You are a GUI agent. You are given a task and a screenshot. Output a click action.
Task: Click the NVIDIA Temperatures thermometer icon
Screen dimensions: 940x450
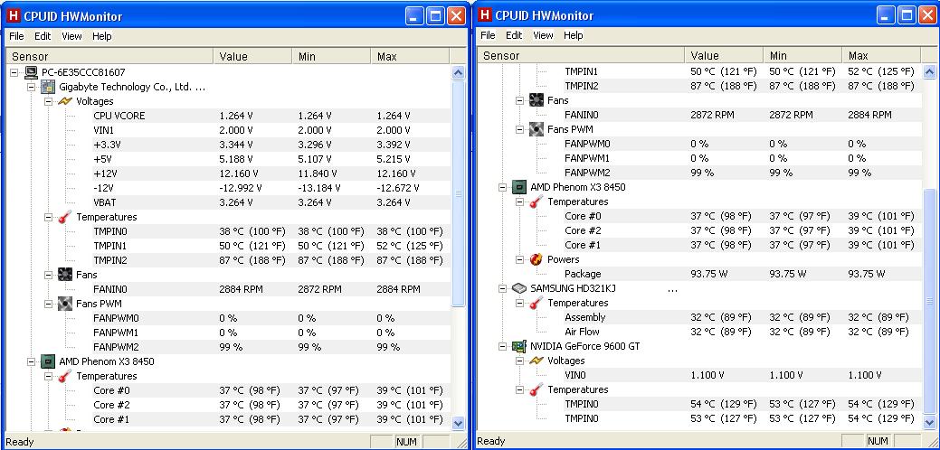click(x=536, y=389)
